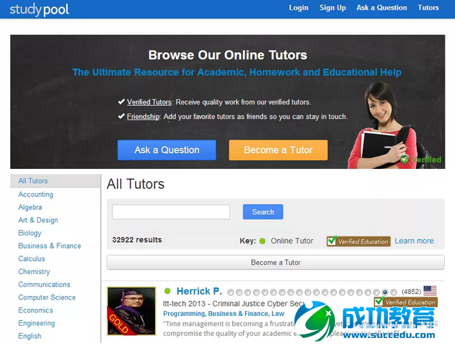Select Ask a Question in top navigation
The height and width of the screenshot is (351, 455).
point(382,8)
